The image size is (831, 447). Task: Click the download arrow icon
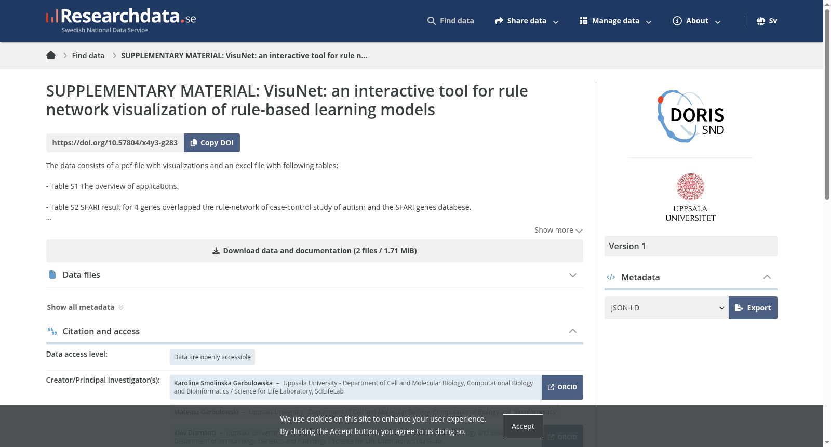[x=216, y=251]
